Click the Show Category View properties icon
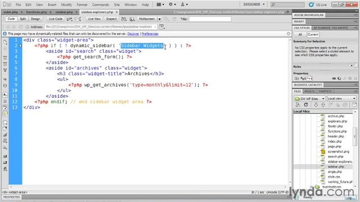The image size is (360, 202). [x=296, y=79]
